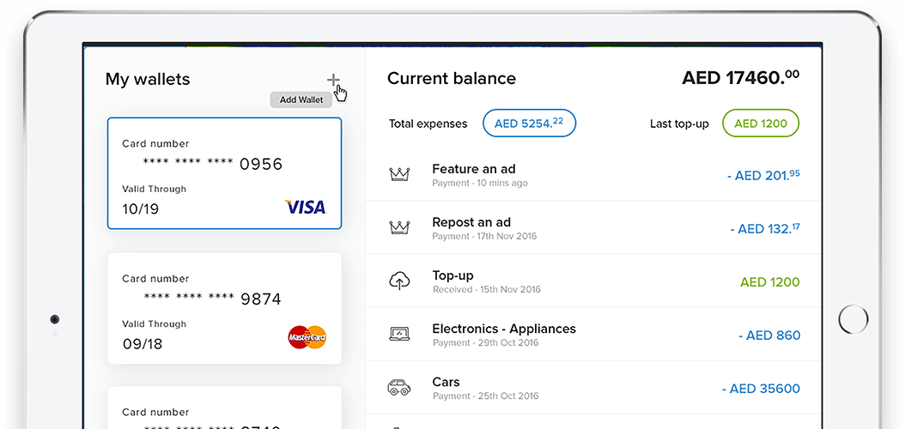Click the AED 5254.22 total expenses pill
This screenshot has width=905, height=429.
(529, 124)
